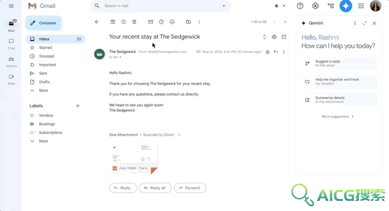The image size is (389, 211).
Task: Open attachment options three-dot menu
Action: (179, 135)
